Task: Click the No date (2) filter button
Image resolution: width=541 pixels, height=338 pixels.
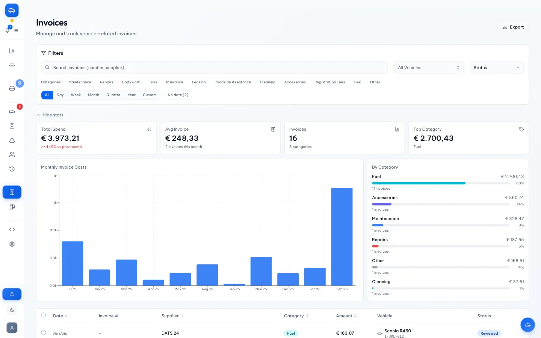Action: (178, 95)
